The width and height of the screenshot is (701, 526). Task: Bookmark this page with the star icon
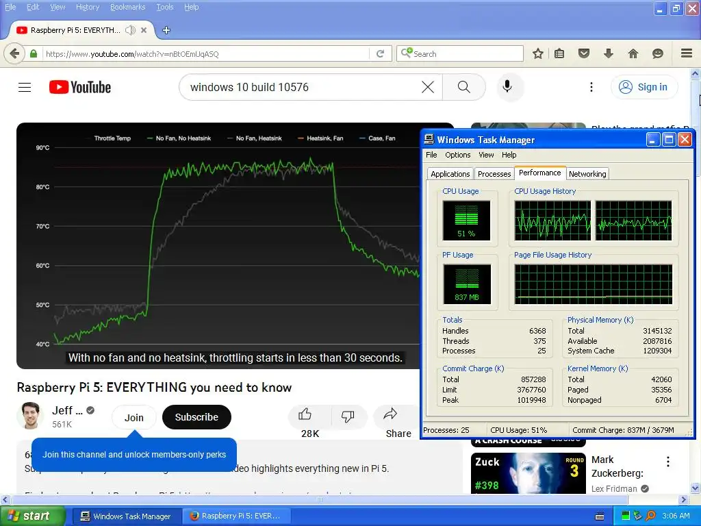coord(538,53)
